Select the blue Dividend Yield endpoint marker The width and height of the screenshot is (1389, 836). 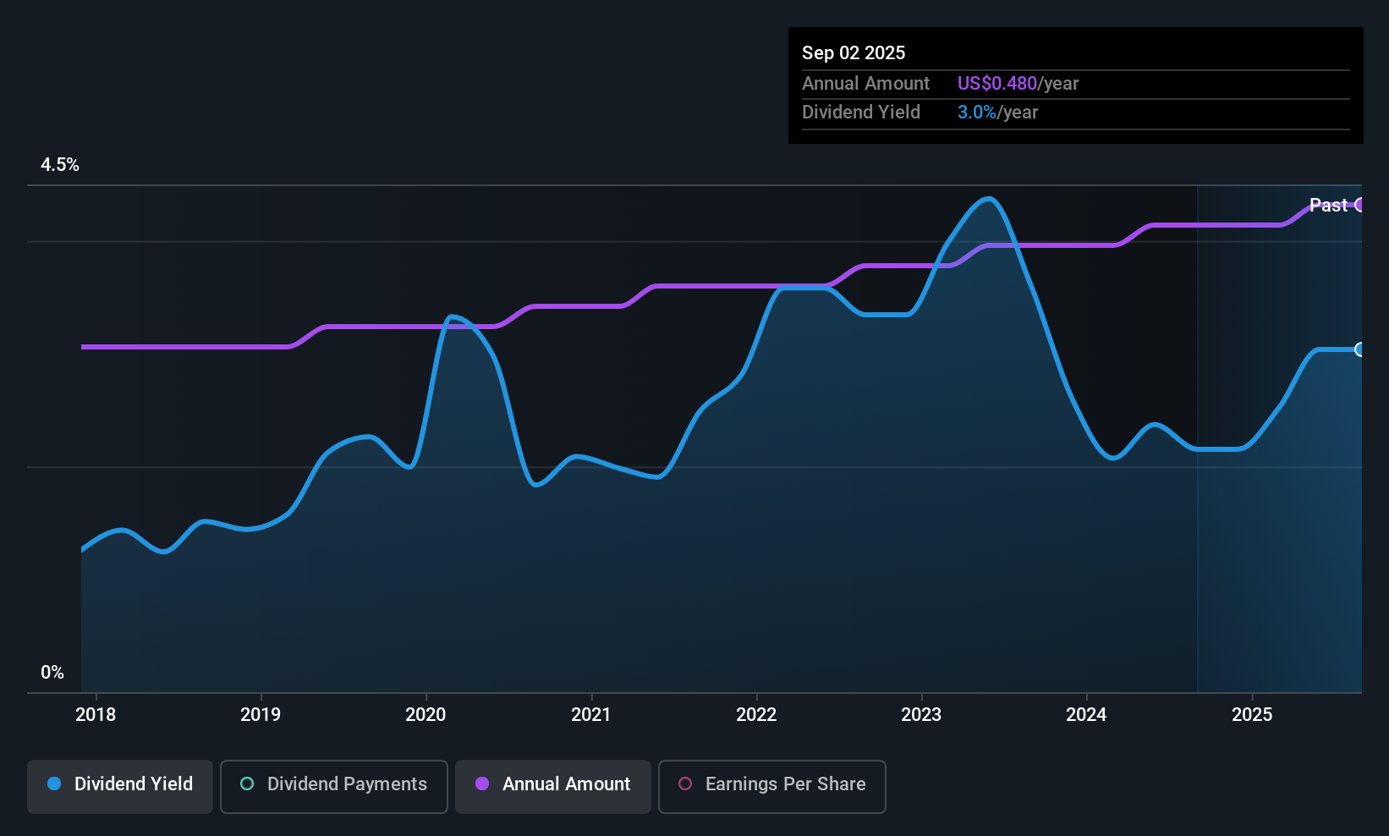tap(1359, 349)
